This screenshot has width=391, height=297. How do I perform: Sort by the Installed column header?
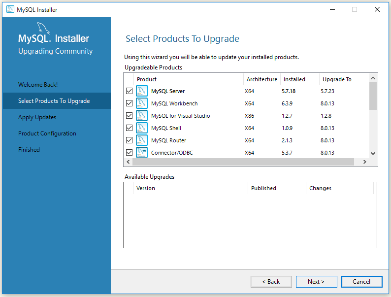pyautogui.click(x=300, y=79)
